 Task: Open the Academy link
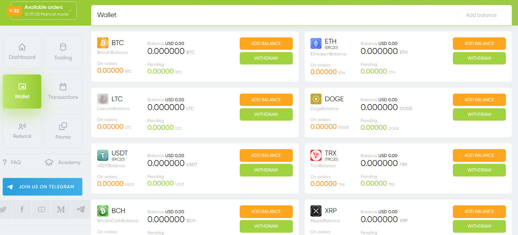tap(69, 162)
